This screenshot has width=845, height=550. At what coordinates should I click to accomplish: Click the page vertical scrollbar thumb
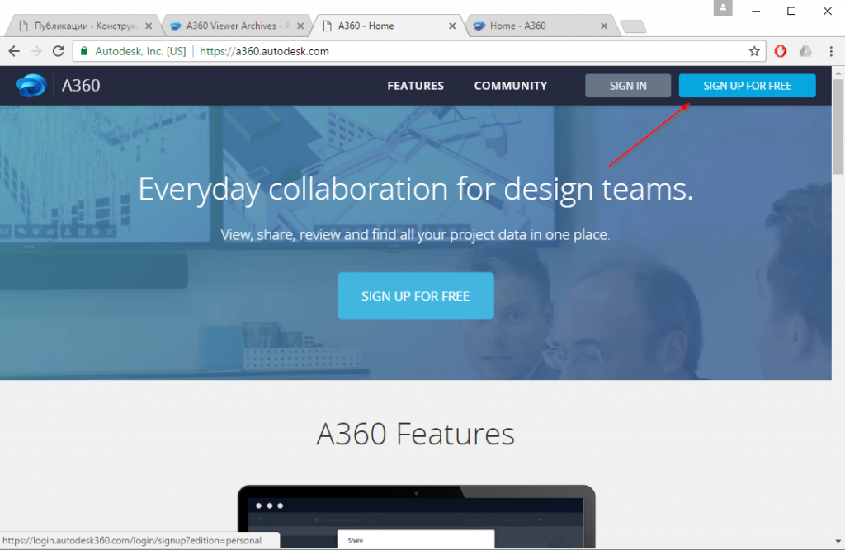tap(838, 127)
